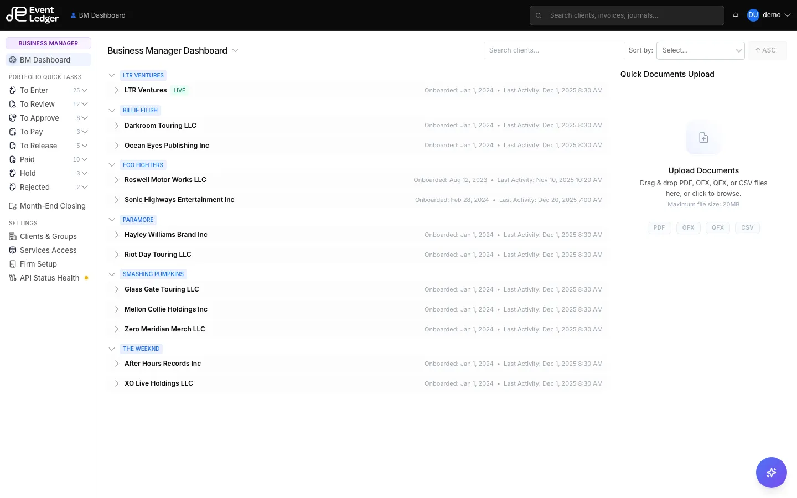This screenshot has height=498, width=797.
Task: Click the Event Ledger logo
Action: [x=32, y=15]
